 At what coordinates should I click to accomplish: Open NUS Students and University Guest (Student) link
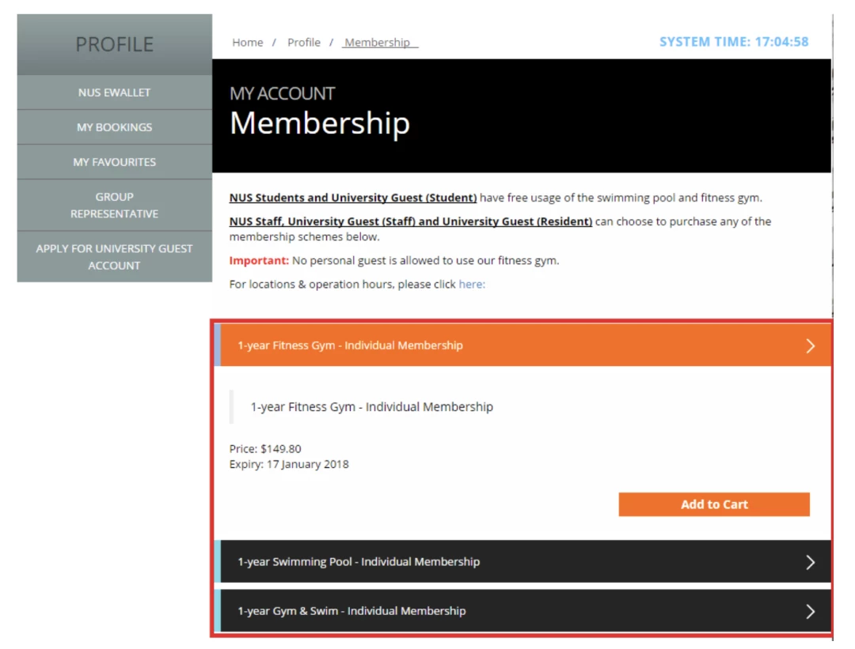(x=353, y=198)
